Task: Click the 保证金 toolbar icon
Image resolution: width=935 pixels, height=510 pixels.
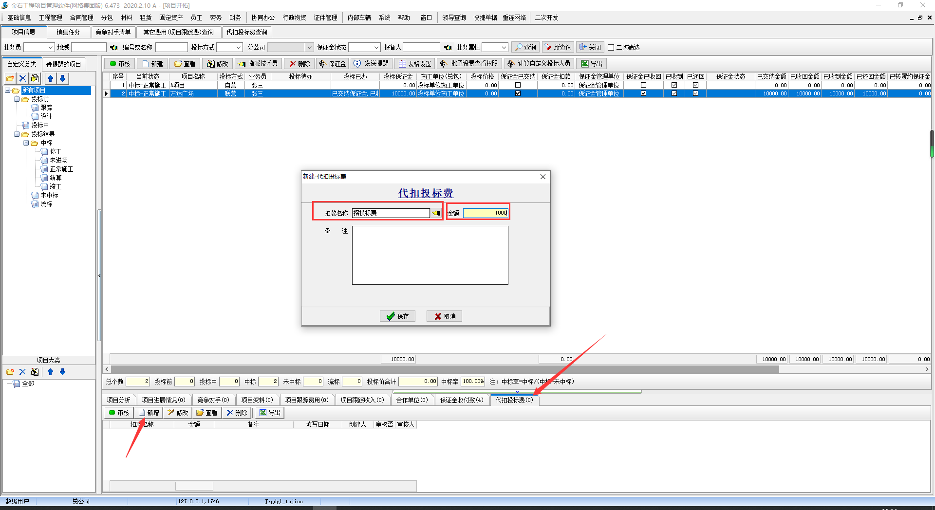Action: tap(322, 64)
